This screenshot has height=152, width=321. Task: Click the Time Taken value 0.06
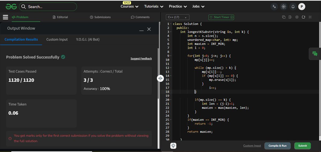pos(13,113)
